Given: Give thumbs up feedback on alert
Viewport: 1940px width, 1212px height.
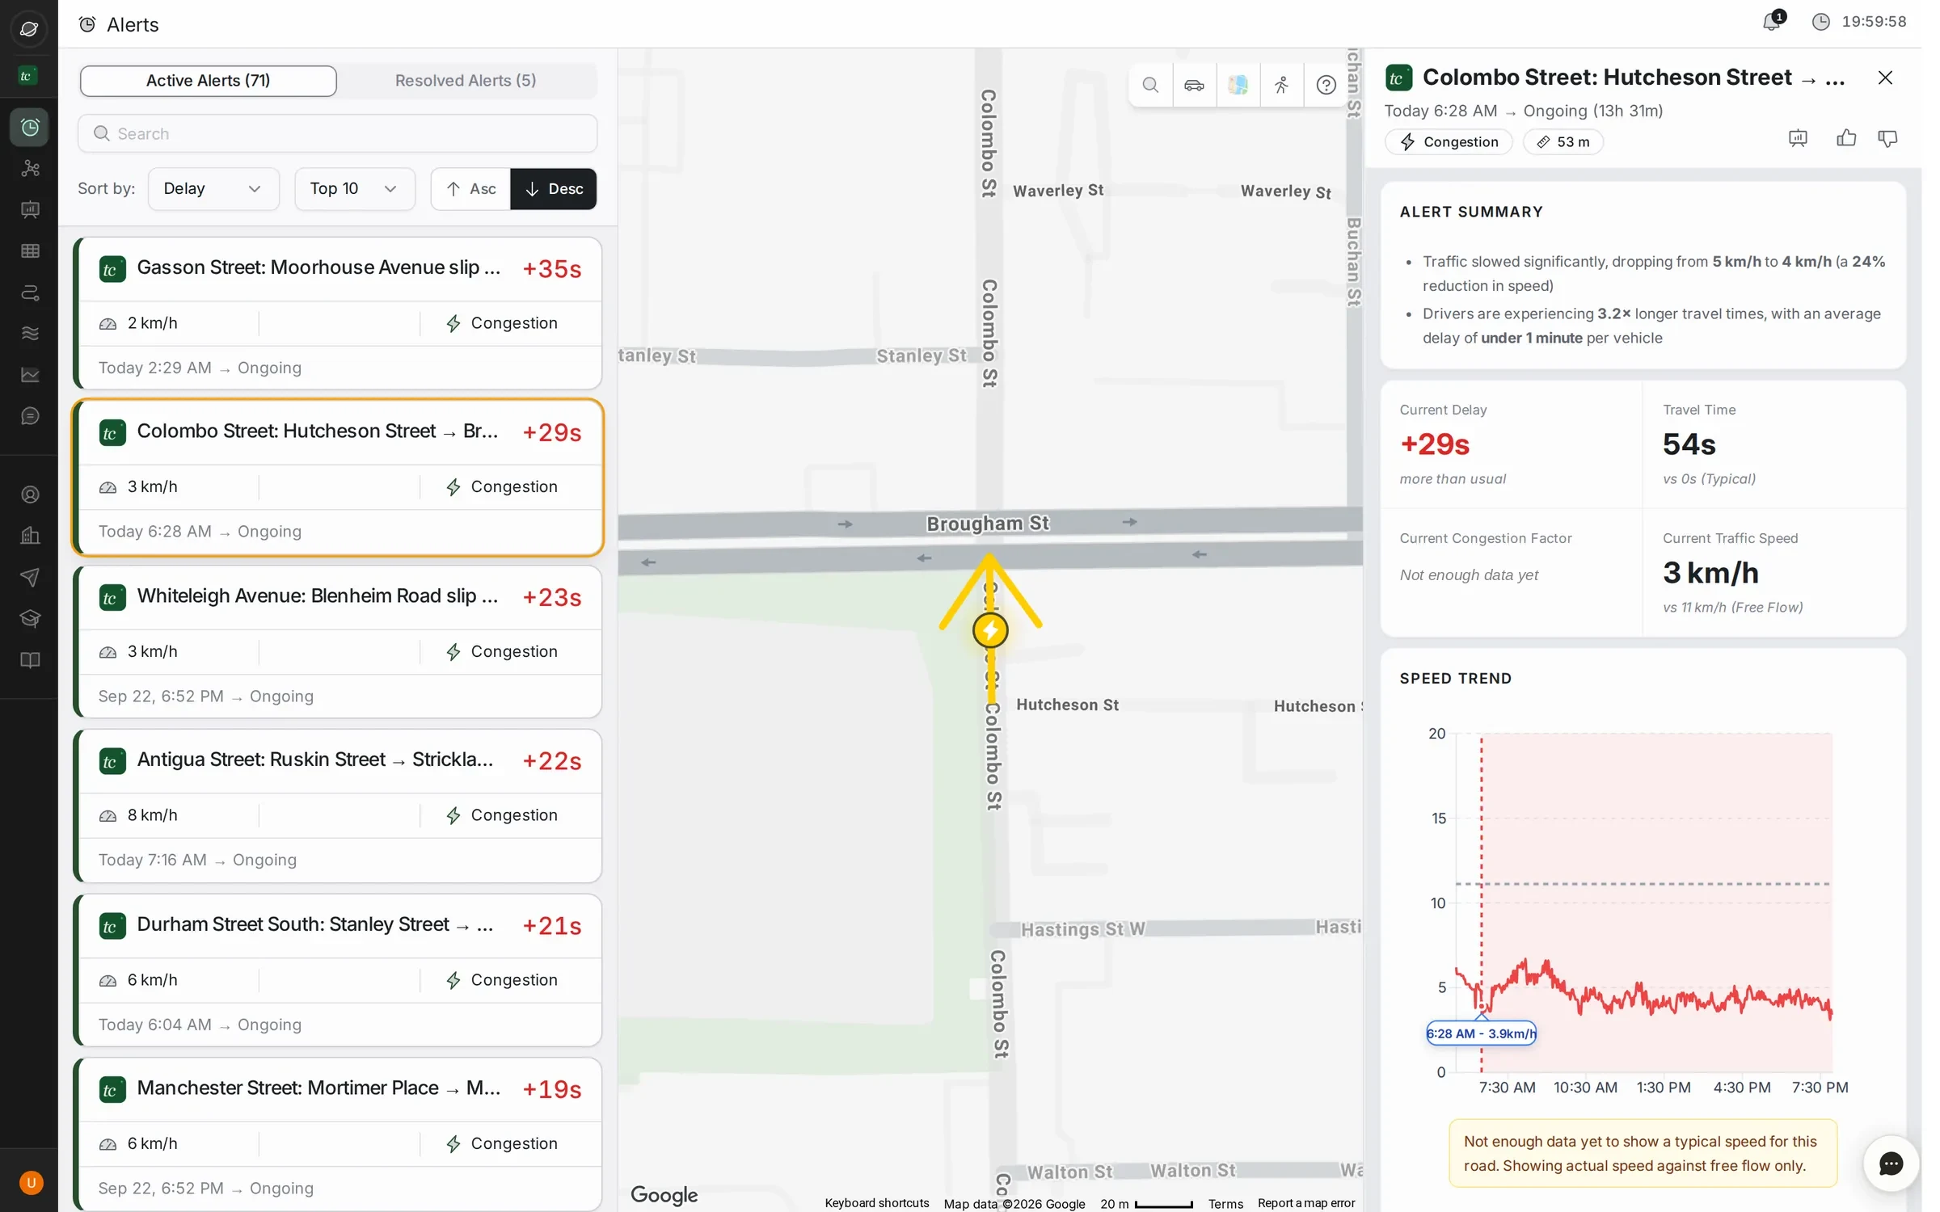Looking at the screenshot, I should pyautogui.click(x=1846, y=139).
